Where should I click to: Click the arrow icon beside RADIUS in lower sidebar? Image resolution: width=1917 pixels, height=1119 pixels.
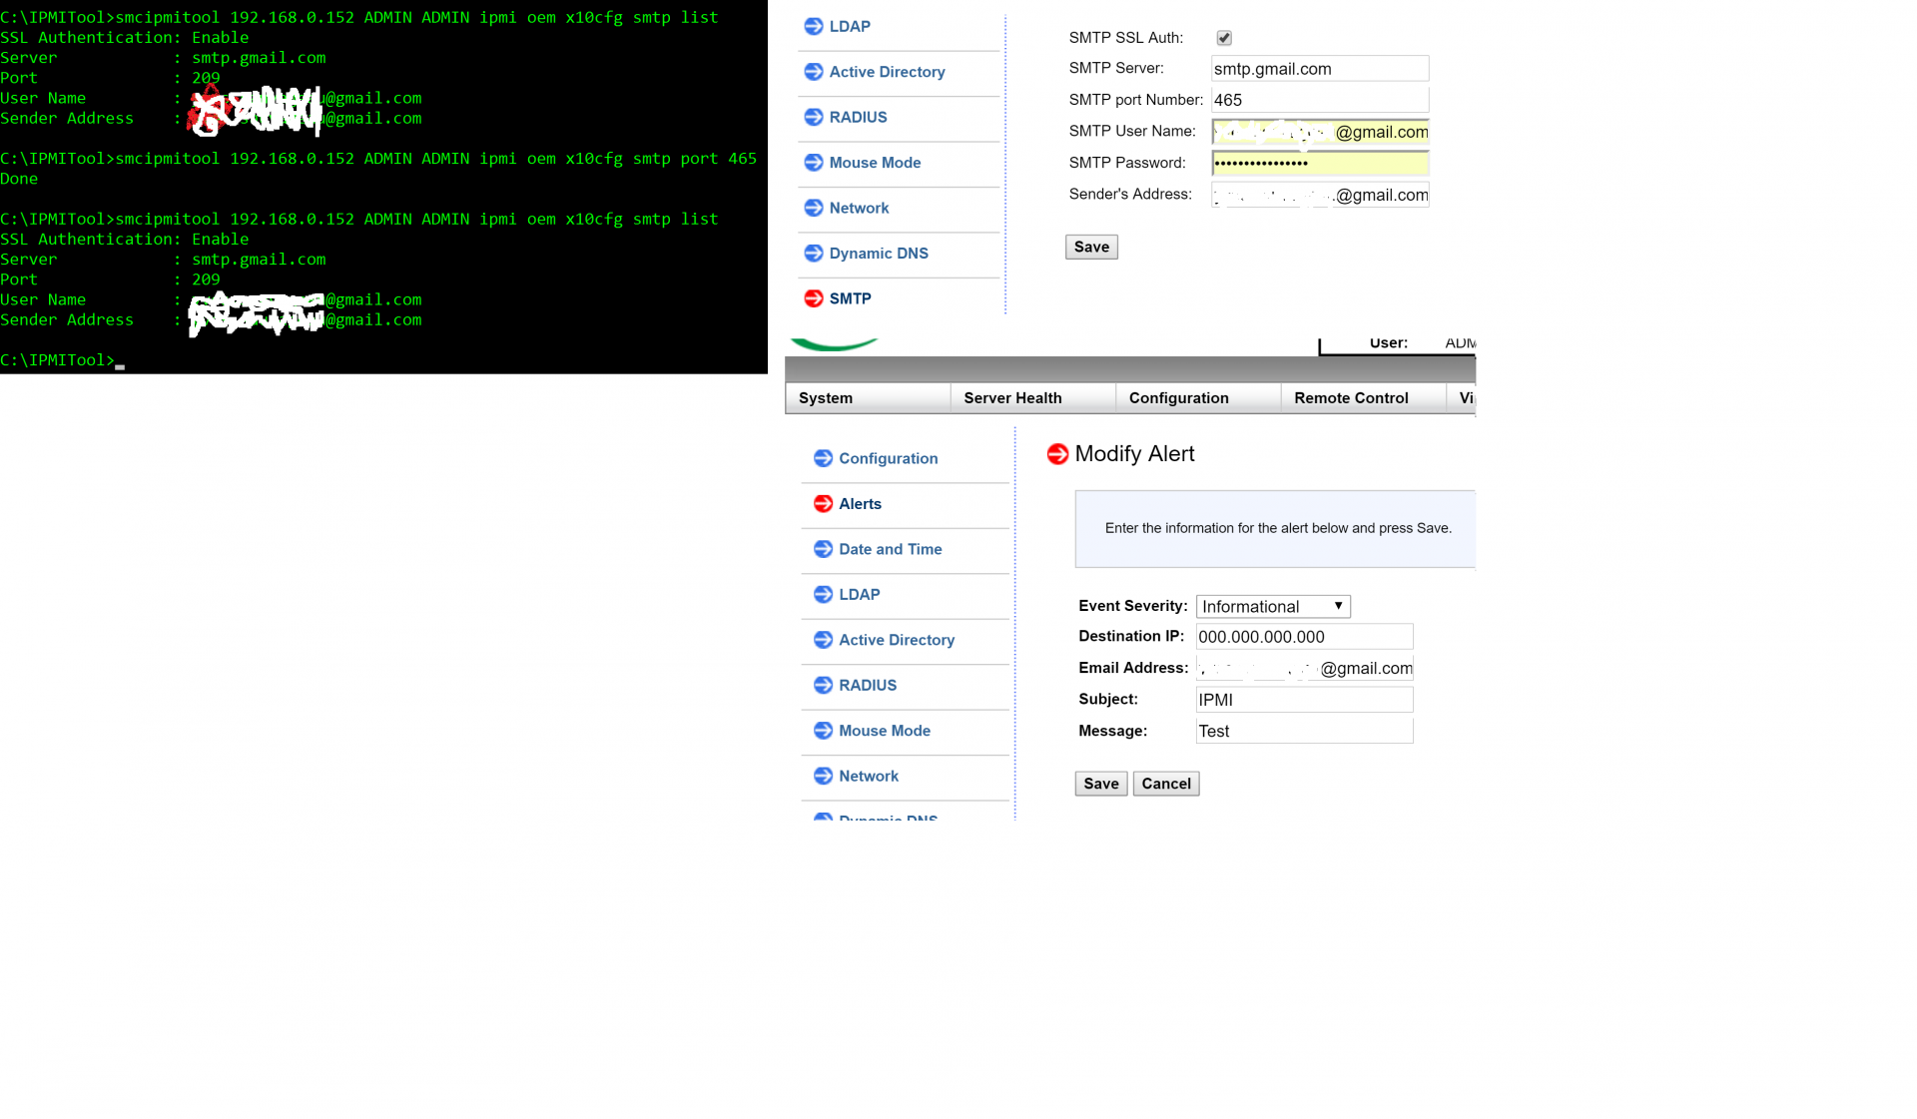point(823,686)
